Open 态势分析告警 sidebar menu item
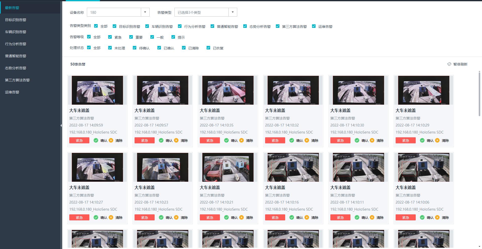Image resolution: width=482 pixels, height=249 pixels. [x=30, y=68]
